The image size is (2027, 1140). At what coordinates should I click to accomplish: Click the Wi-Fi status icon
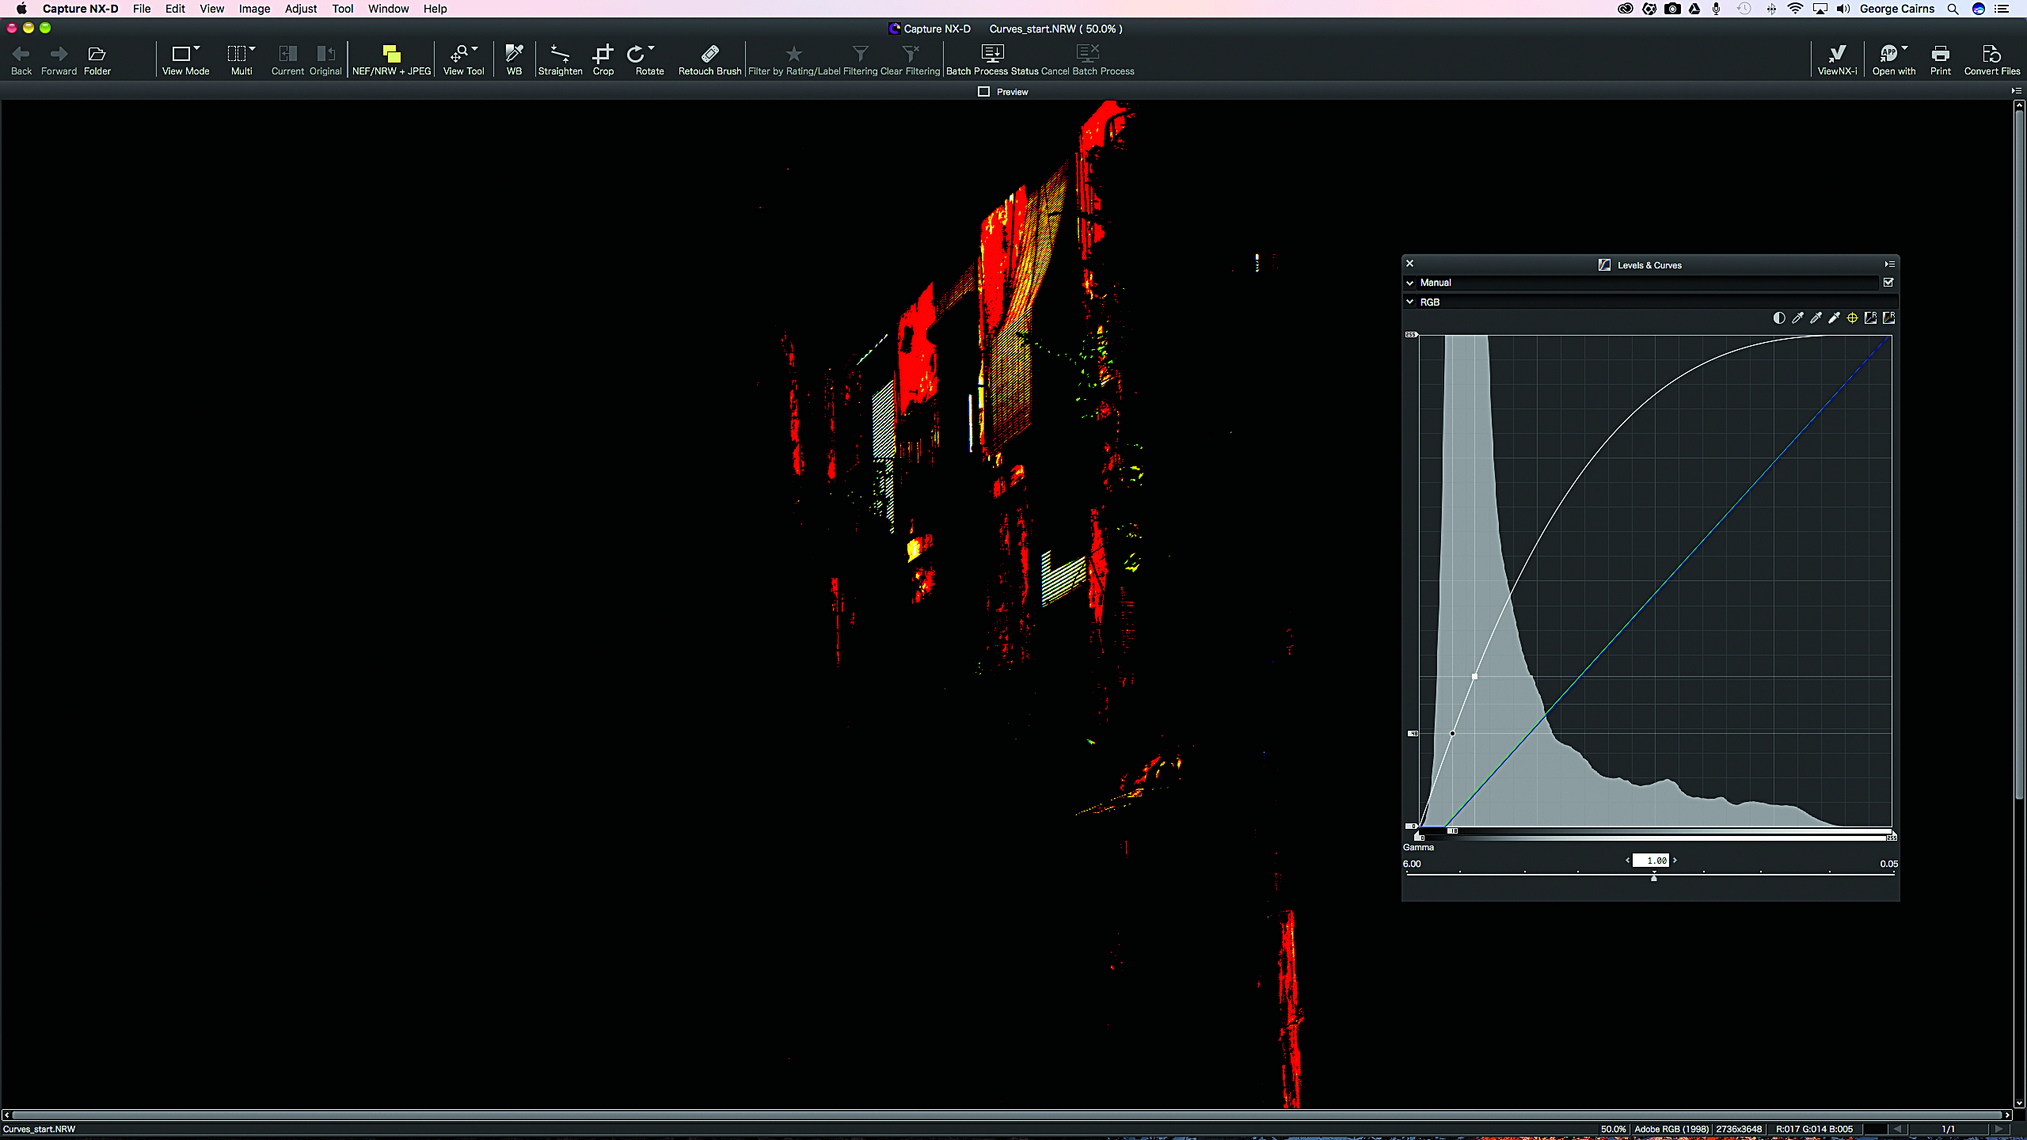pos(1795,9)
